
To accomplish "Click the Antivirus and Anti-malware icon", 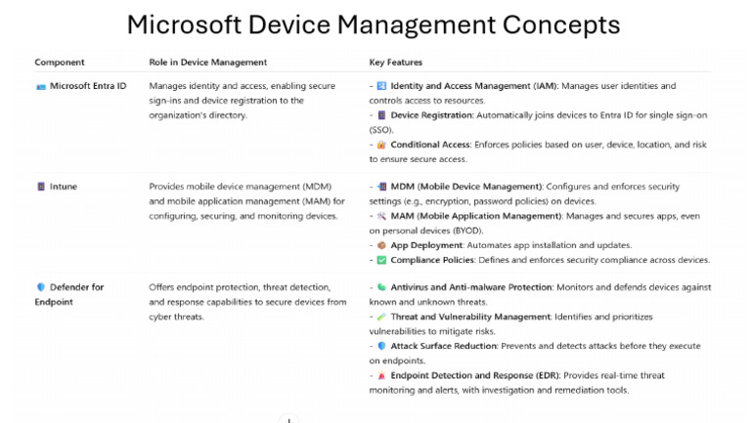I will (x=381, y=287).
